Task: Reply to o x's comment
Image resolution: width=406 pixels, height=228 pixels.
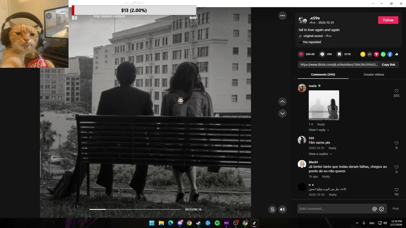Action: tap(332, 195)
